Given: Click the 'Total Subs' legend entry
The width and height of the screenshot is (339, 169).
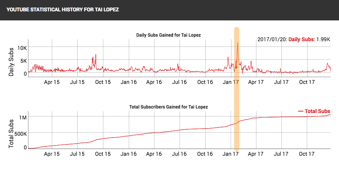Looking at the screenshot, I should click(x=314, y=111).
